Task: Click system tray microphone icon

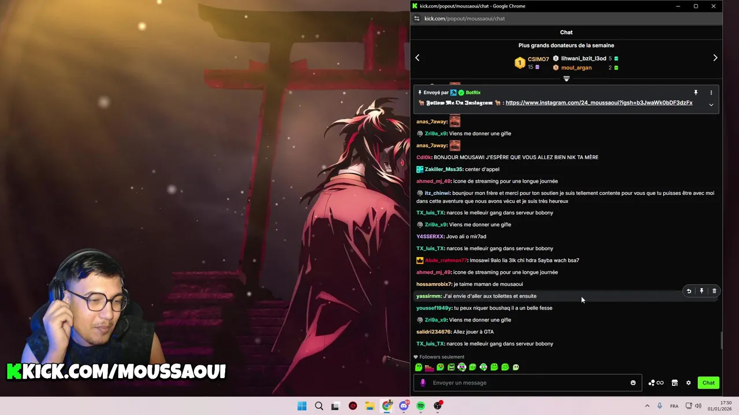Action: click(660, 406)
